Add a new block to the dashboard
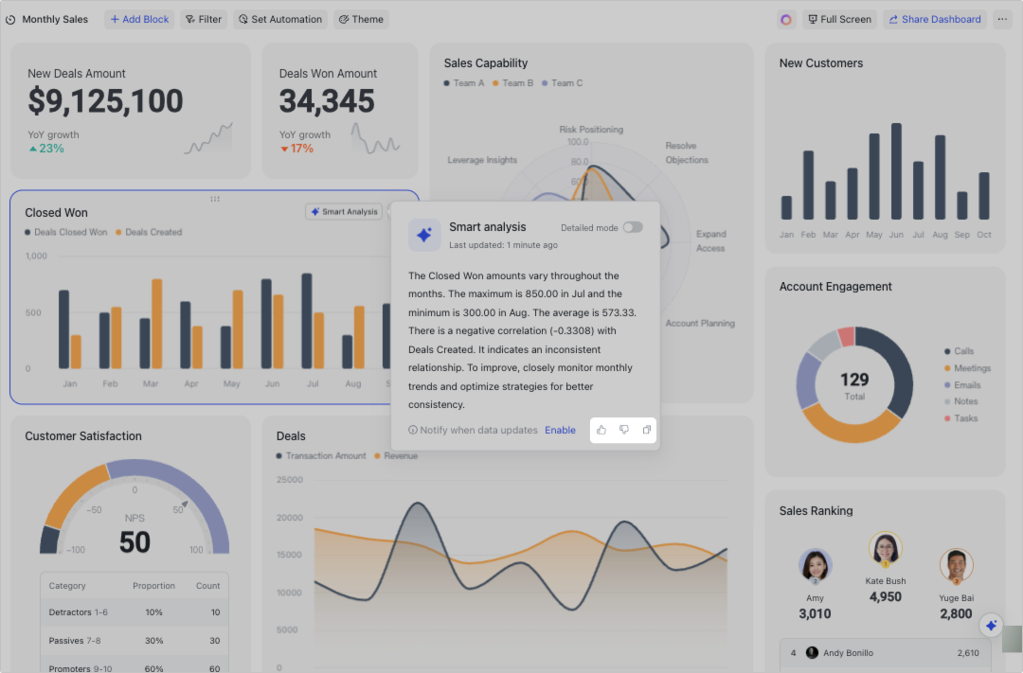Viewport: 1023px width, 673px height. [x=138, y=19]
